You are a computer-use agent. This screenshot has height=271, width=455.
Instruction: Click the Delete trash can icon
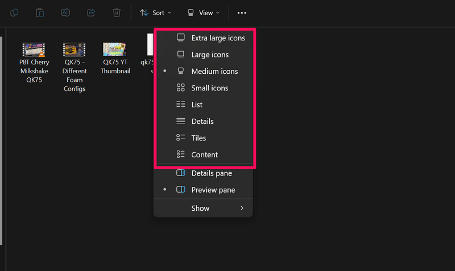coord(117,12)
